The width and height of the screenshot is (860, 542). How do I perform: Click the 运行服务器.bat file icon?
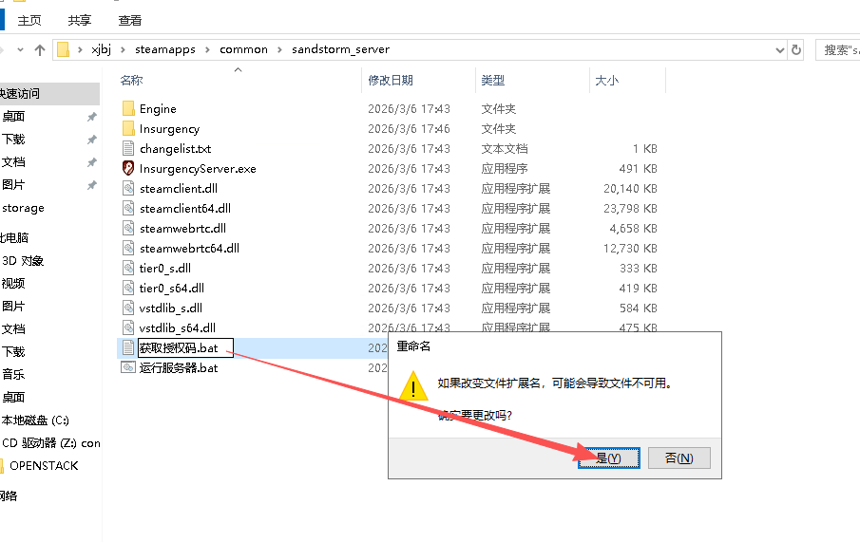click(x=129, y=367)
